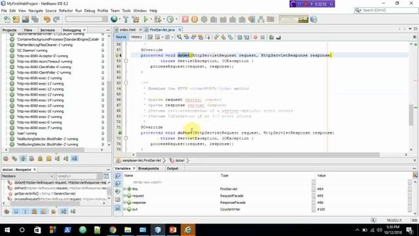Click the Debug Project toolbar icon
The width and height of the screenshot is (419, 236).
158,19
